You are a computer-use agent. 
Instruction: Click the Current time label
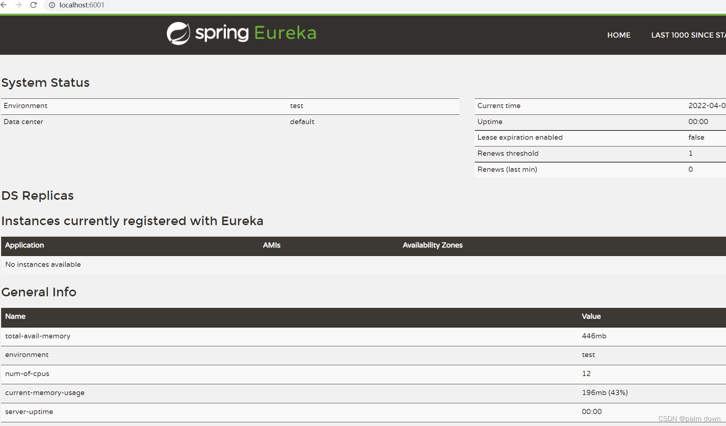click(x=499, y=106)
